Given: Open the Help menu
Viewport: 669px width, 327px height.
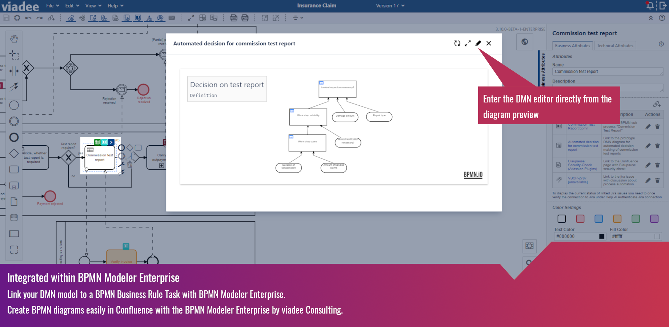Looking at the screenshot, I should [x=115, y=6].
